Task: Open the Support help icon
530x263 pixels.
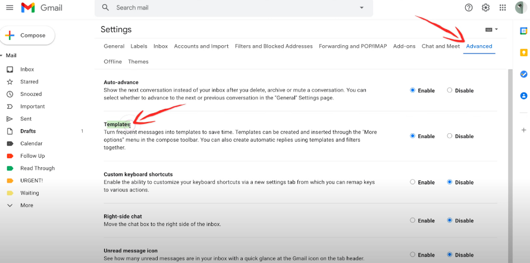Action: [469, 7]
